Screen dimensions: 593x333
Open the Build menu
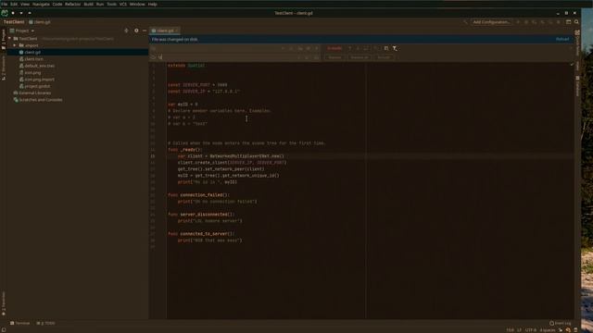coord(89,4)
